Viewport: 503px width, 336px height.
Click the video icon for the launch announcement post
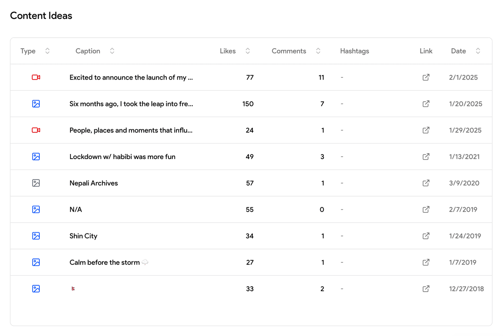pos(36,77)
